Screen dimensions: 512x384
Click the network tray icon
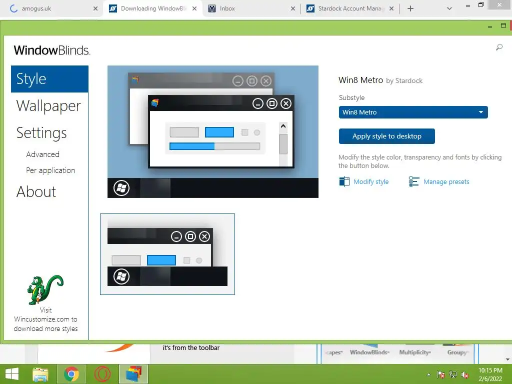453,374
